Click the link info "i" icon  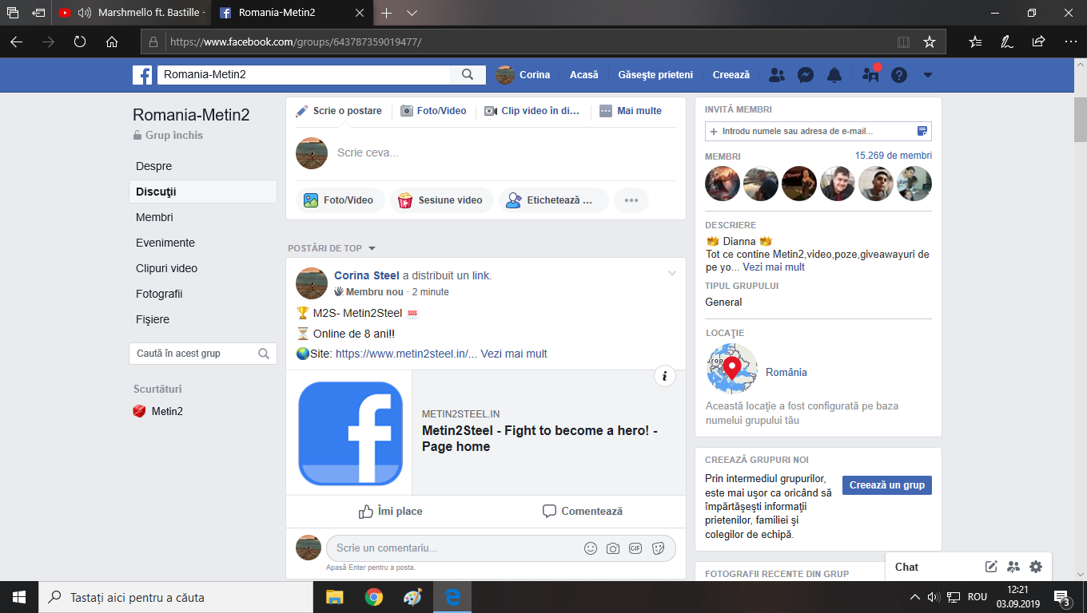665,376
